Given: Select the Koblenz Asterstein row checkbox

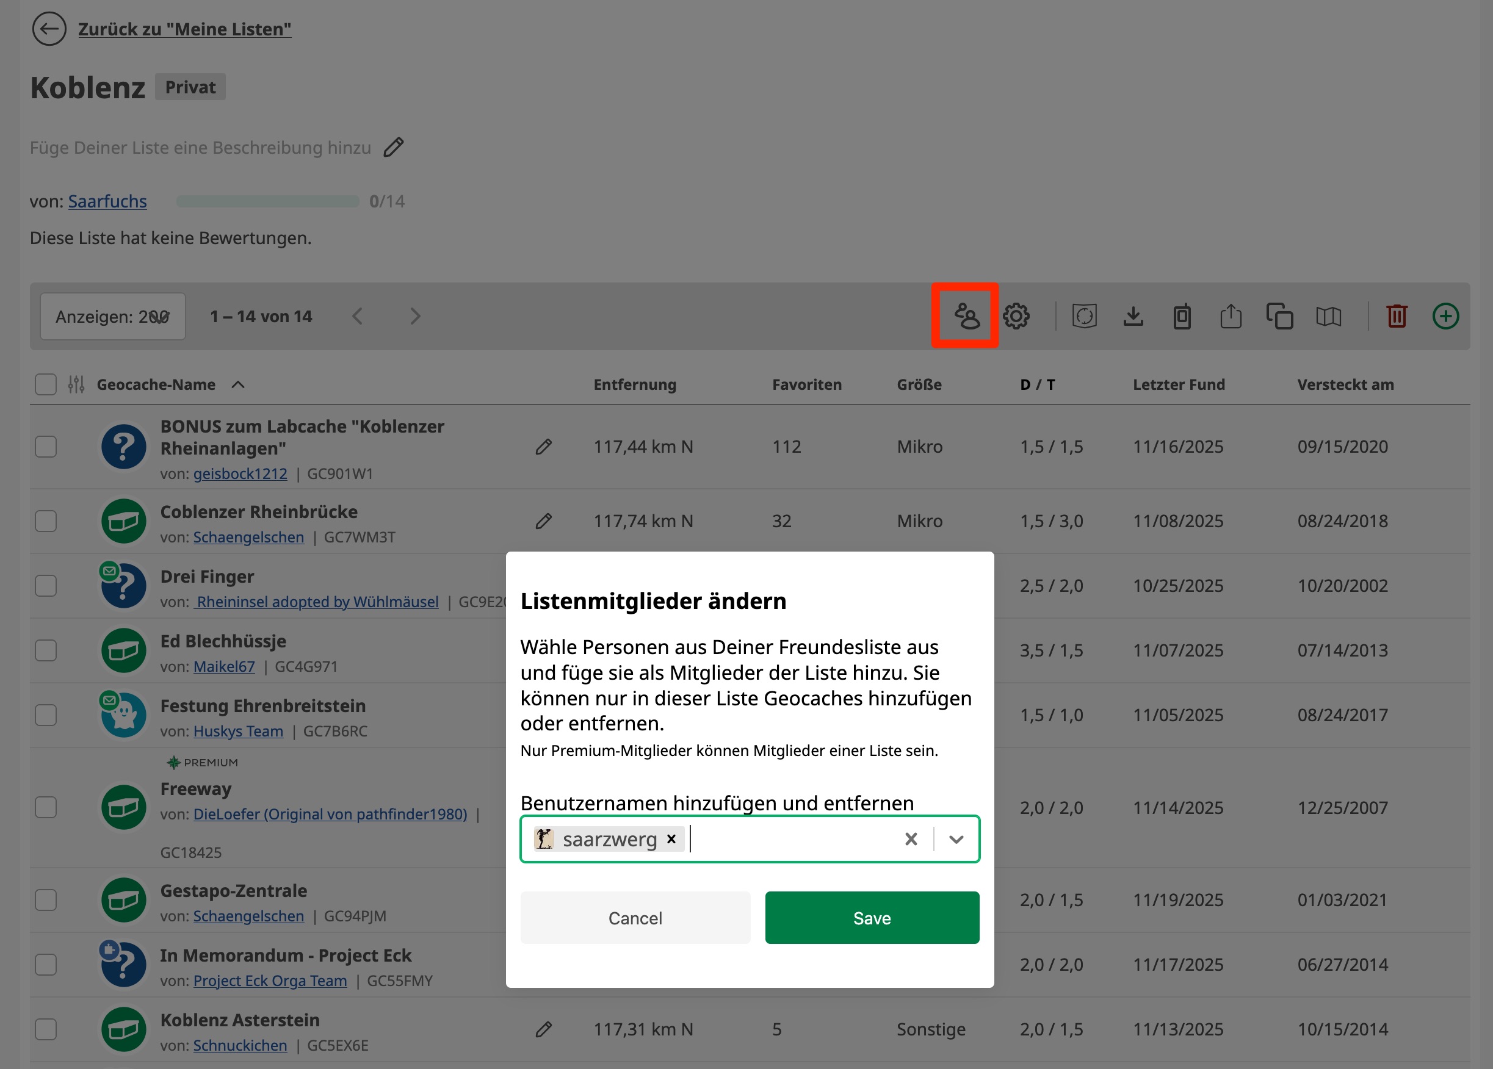Looking at the screenshot, I should [45, 1029].
